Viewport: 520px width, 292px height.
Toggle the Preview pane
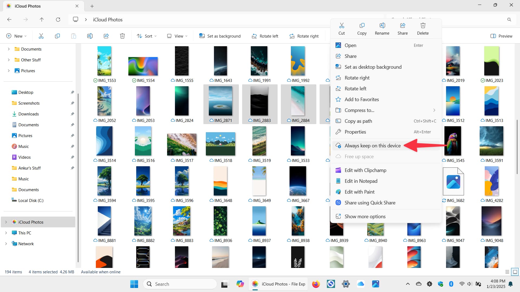(501, 36)
